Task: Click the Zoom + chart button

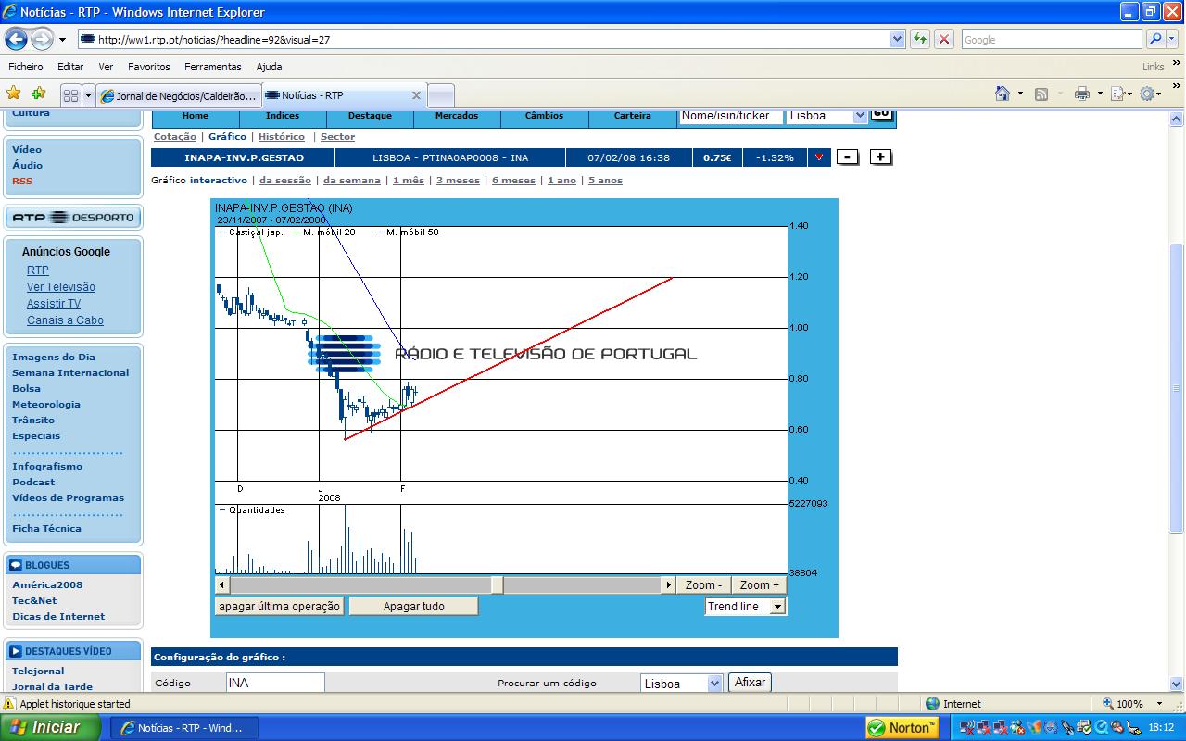Action: pyautogui.click(x=759, y=585)
